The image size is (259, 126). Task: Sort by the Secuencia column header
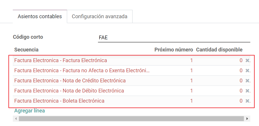pos(26,50)
